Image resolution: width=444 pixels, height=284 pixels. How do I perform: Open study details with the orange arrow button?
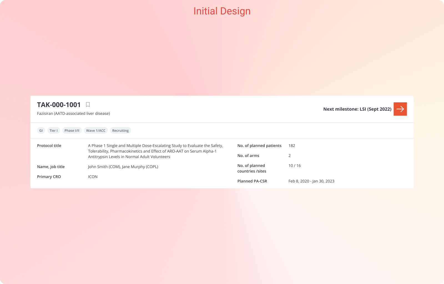[x=400, y=109]
